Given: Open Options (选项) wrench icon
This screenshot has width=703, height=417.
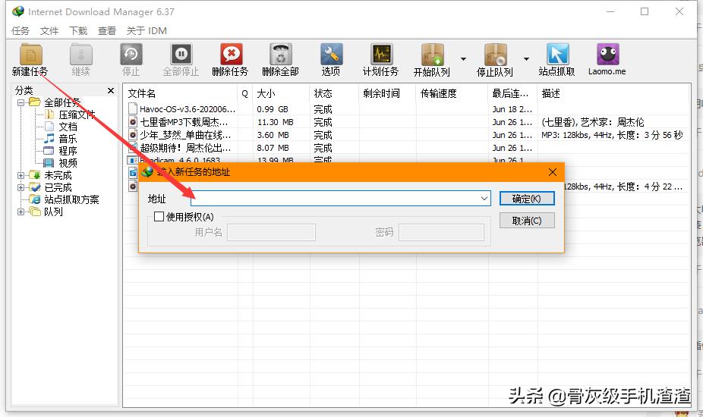Looking at the screenshot, I should click(x=331, y=55).
